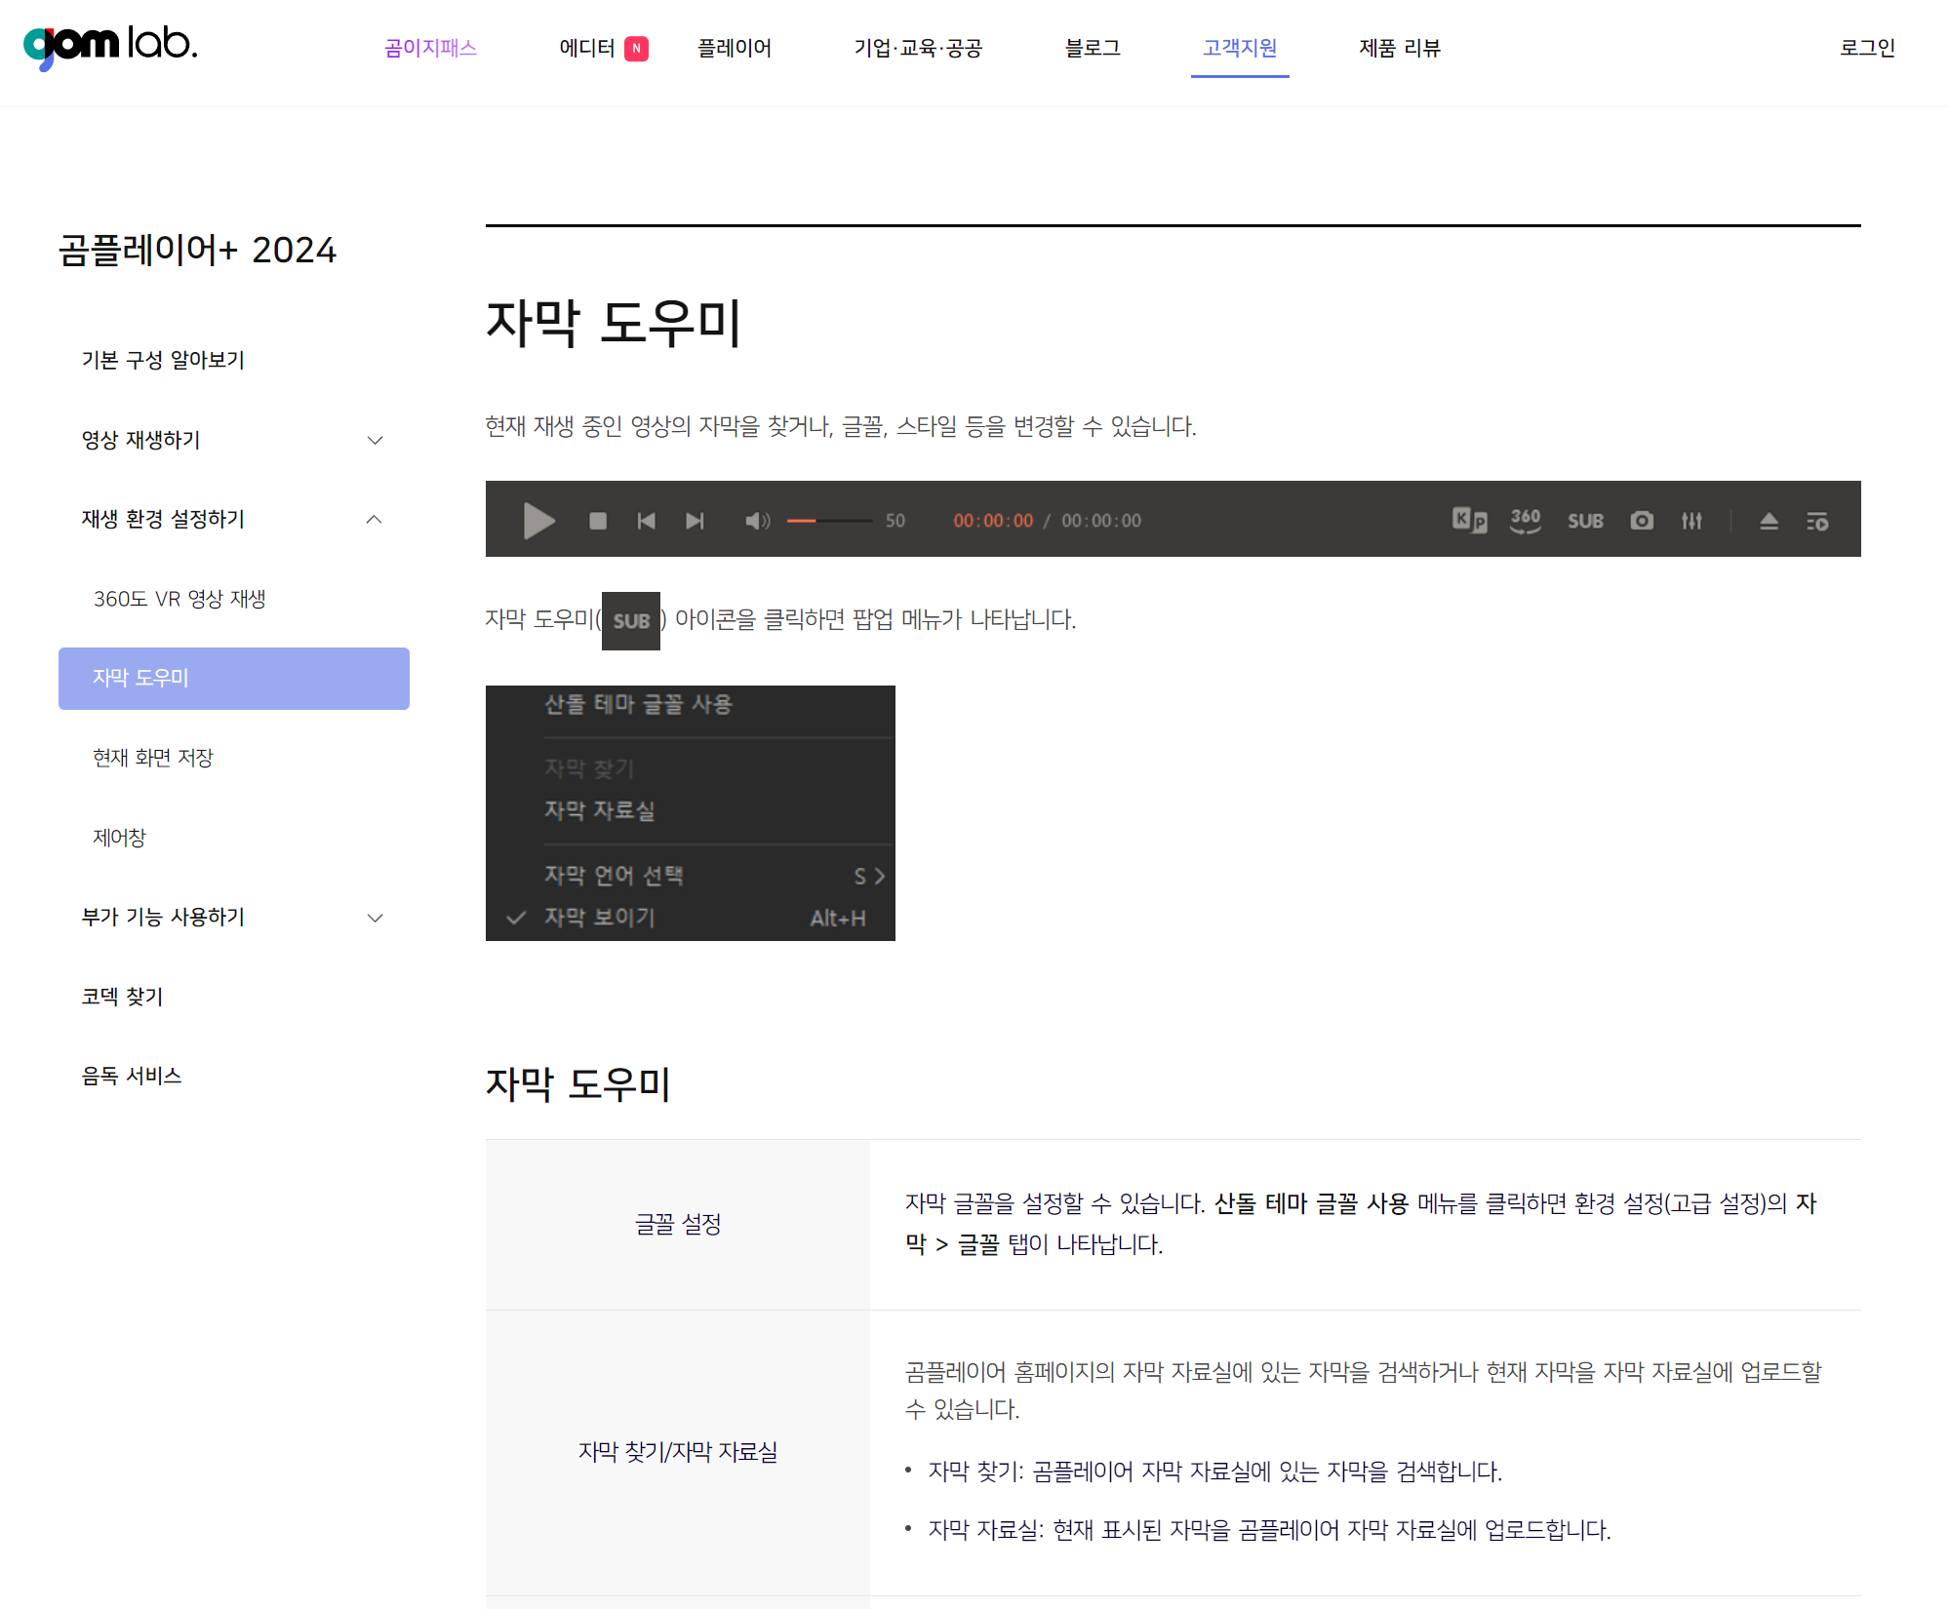Image resolution: width=1949 pixels, height=1609 pixels.
Task: Open the equalizer settings icon
Action: [1691, 520]
